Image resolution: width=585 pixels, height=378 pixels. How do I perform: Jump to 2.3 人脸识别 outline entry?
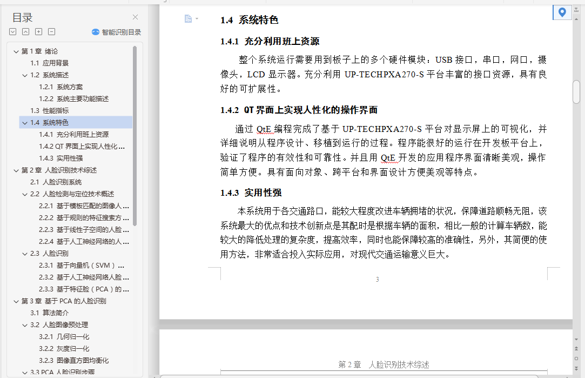(49, 254)
